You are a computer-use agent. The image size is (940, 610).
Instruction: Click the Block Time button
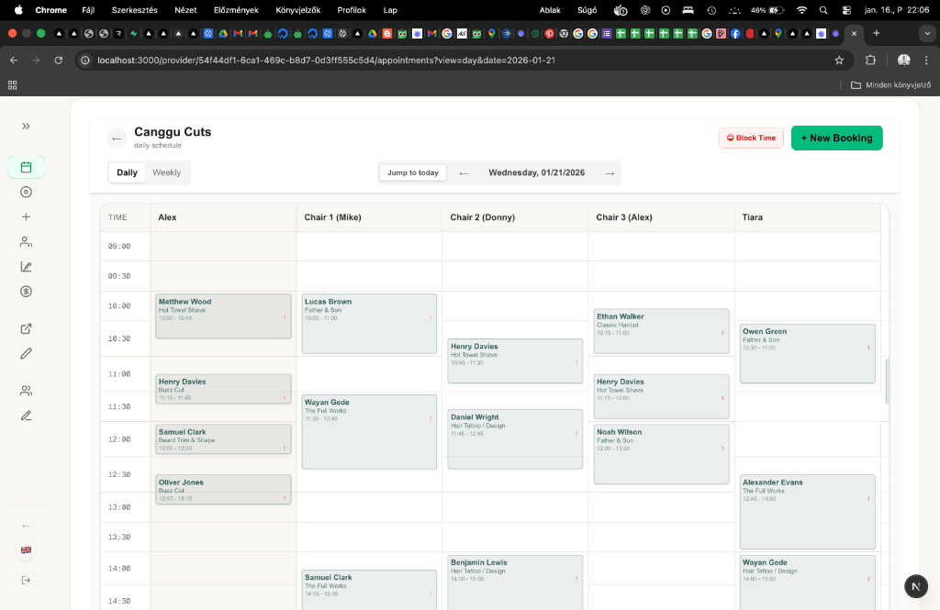pos(751,138)
